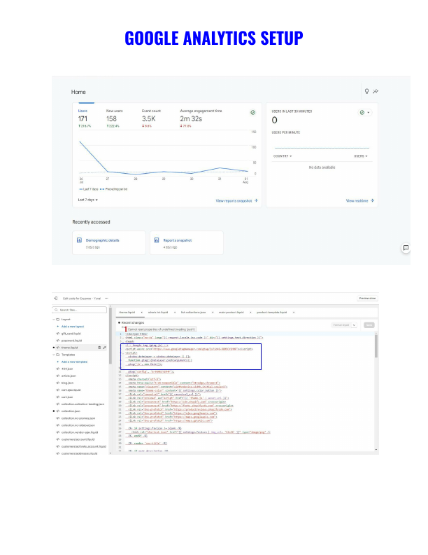Open the three-dot menu beside theme name
The width and height of the screenshot is (428, 555).
pos(106,299)
